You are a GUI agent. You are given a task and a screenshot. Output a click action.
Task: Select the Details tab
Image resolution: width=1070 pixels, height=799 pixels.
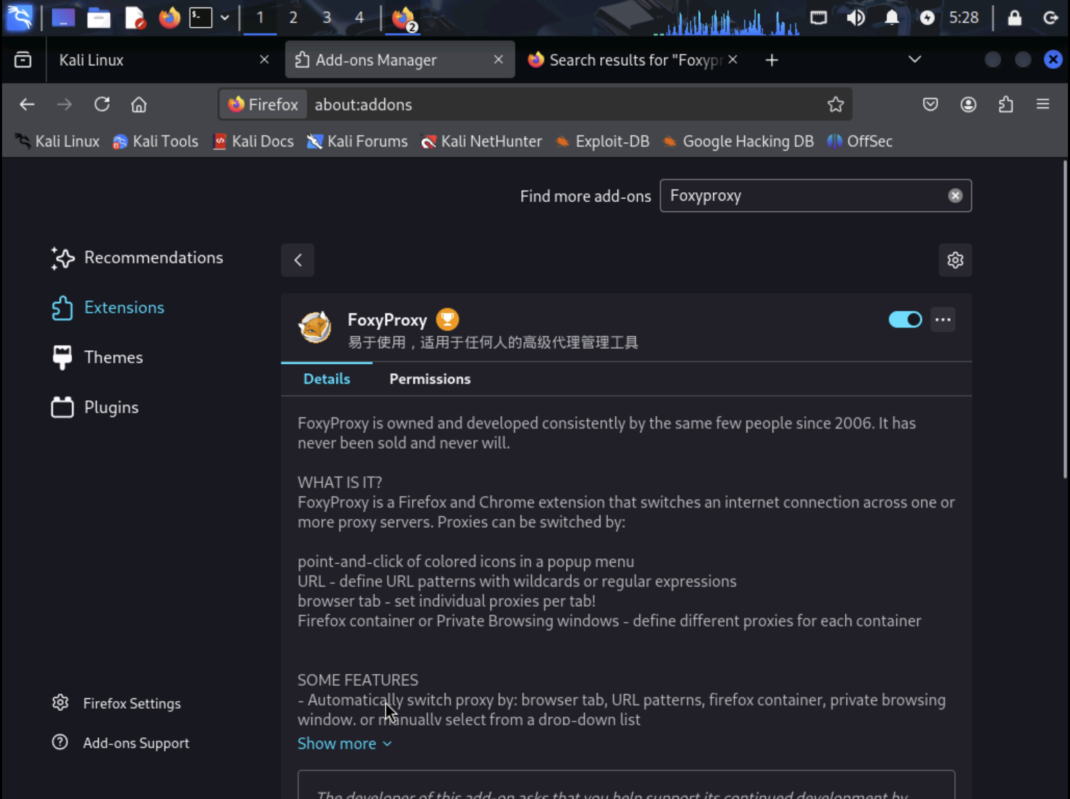click(x=327, y=379)
